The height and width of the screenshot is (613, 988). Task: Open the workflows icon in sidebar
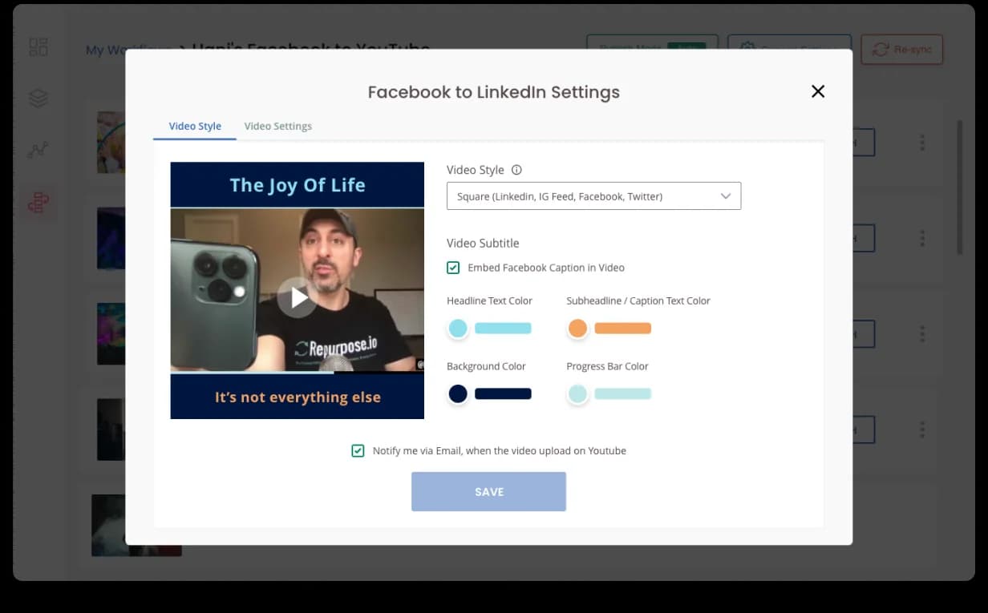[38, 204]
